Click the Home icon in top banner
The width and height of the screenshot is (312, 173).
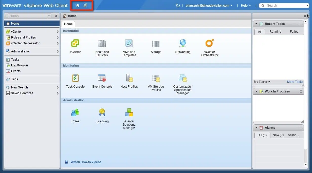78,5
